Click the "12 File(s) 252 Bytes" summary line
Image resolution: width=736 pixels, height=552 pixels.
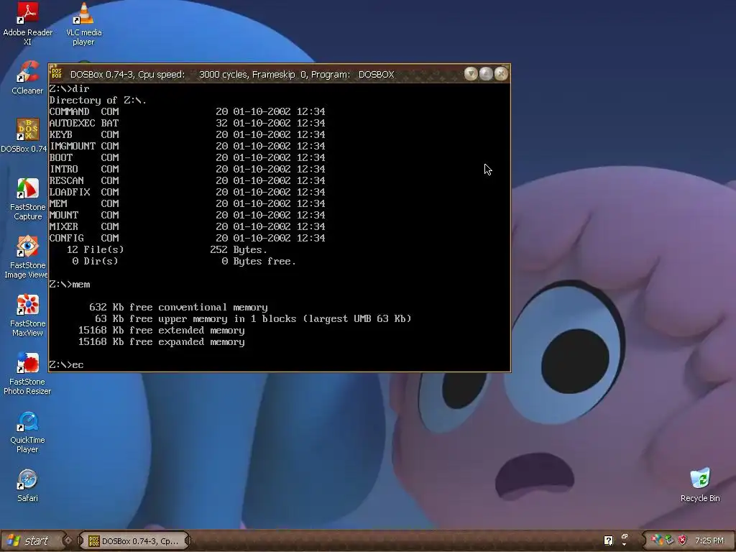click(167, 249)
